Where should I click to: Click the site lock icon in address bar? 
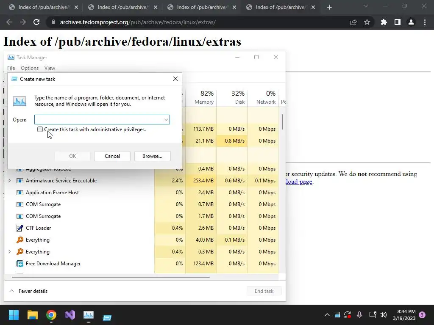(53, 22)
